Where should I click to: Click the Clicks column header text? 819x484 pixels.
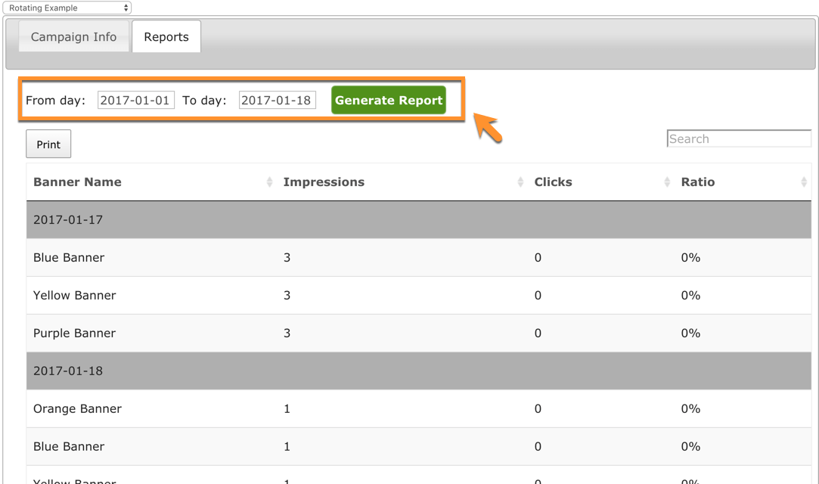(x=553, y=182)
